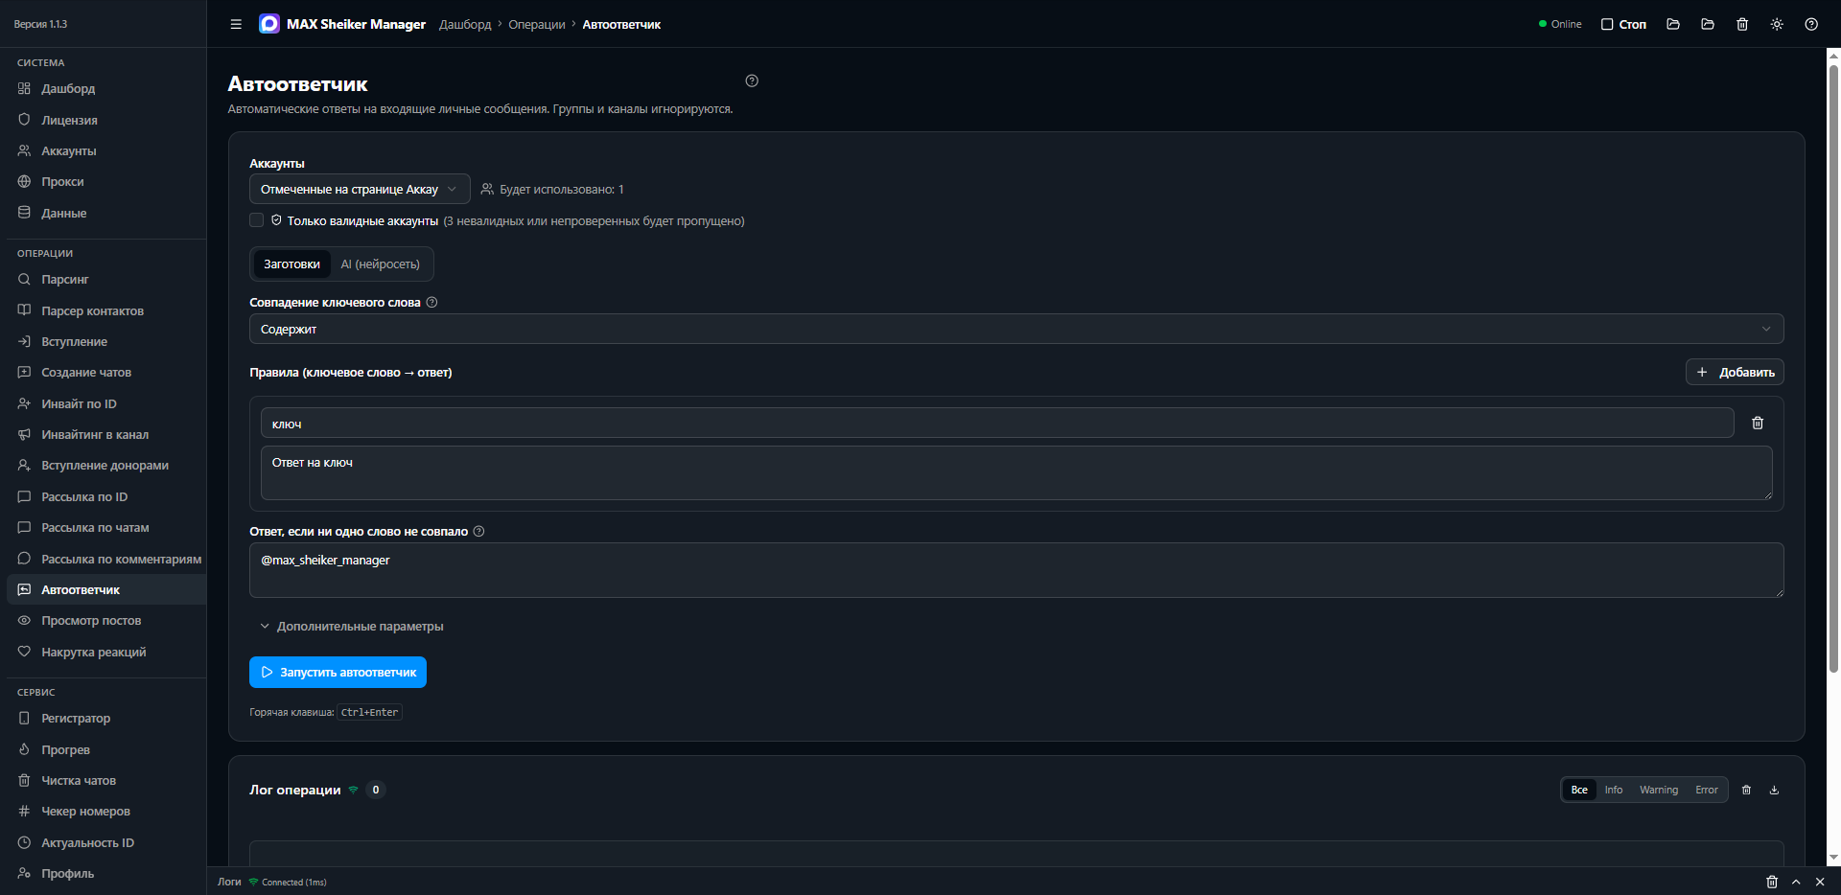Open the first folder icon in header
Image resolution: width=1841 pixels, height=895 pixels.
pyautogui.click(x=1673, y=24)
